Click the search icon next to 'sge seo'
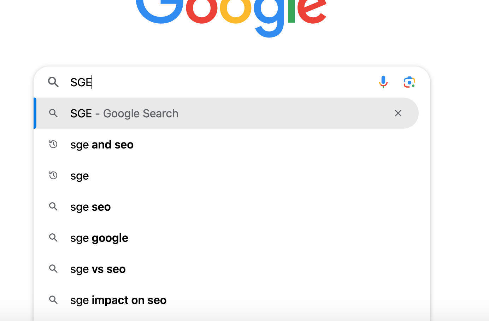The height and width of the screenshot is (321, 489). [53, 206]
